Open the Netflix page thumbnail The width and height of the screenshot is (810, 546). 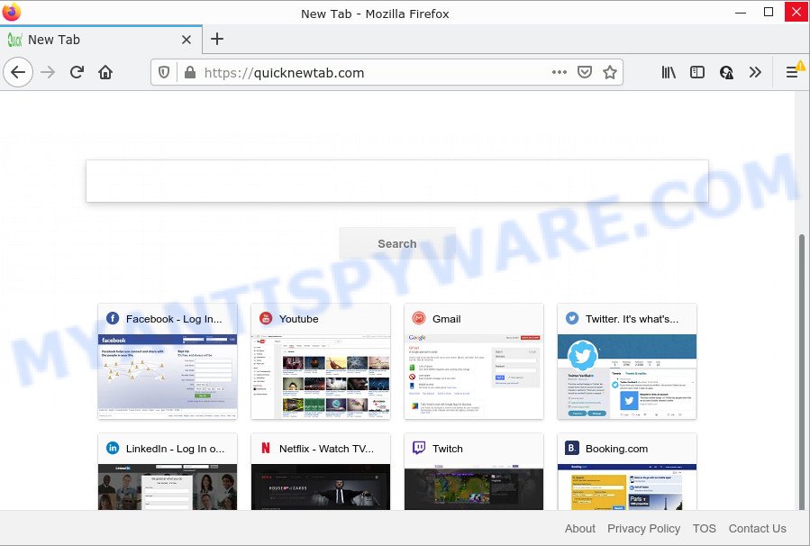(320, 487)
